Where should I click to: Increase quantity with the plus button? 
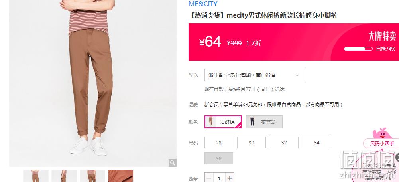[x=230, y=178]
